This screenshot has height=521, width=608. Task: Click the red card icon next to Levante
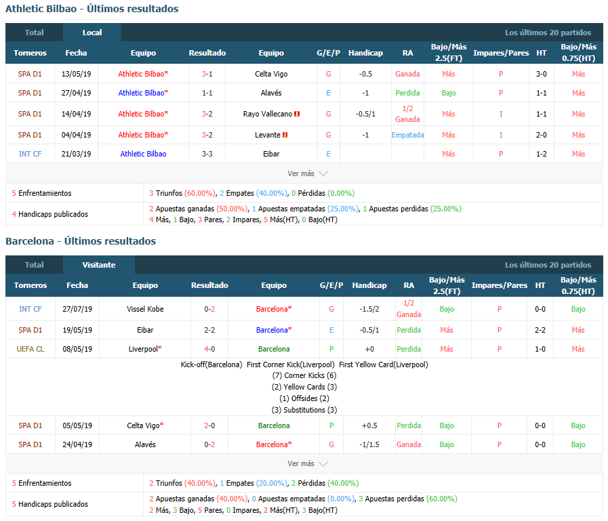(285, 135)
